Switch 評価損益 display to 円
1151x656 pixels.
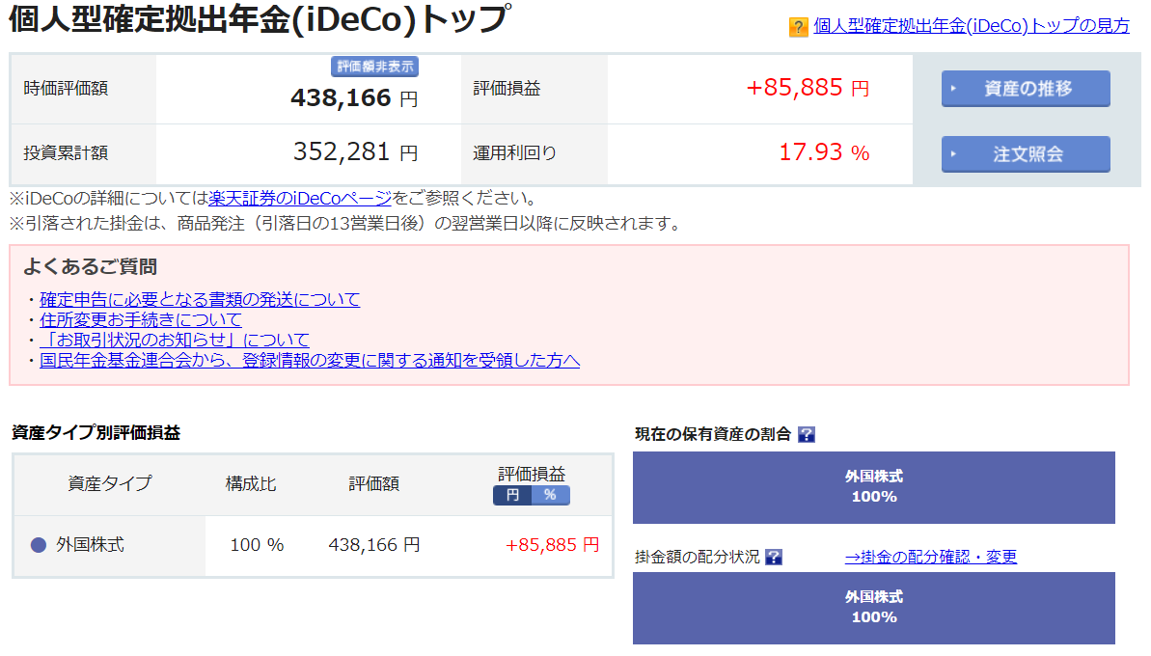pos(512,495)
